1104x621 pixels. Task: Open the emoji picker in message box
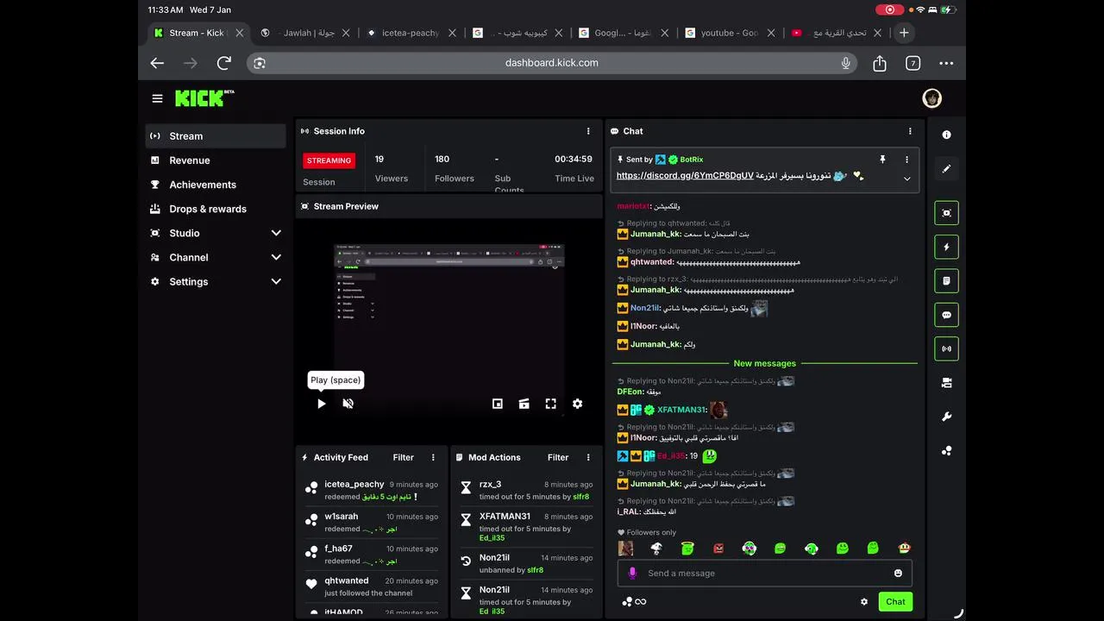point(898,573)
